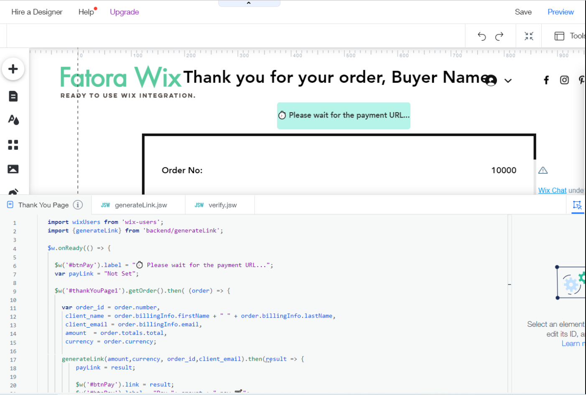Click the warning triangle icon beside order box
Image resolution: width=586 pixels, height=395 pixels.
pos(543,170)
